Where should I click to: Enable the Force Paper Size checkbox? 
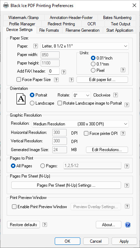click(19, 80)
